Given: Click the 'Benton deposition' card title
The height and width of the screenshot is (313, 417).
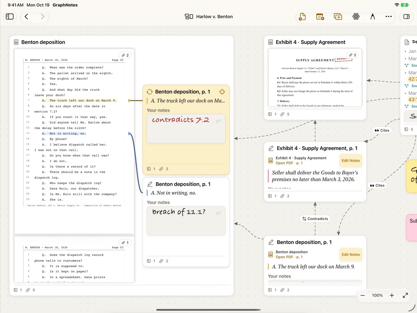Looking at the screenshot, I should click(43, 42).
